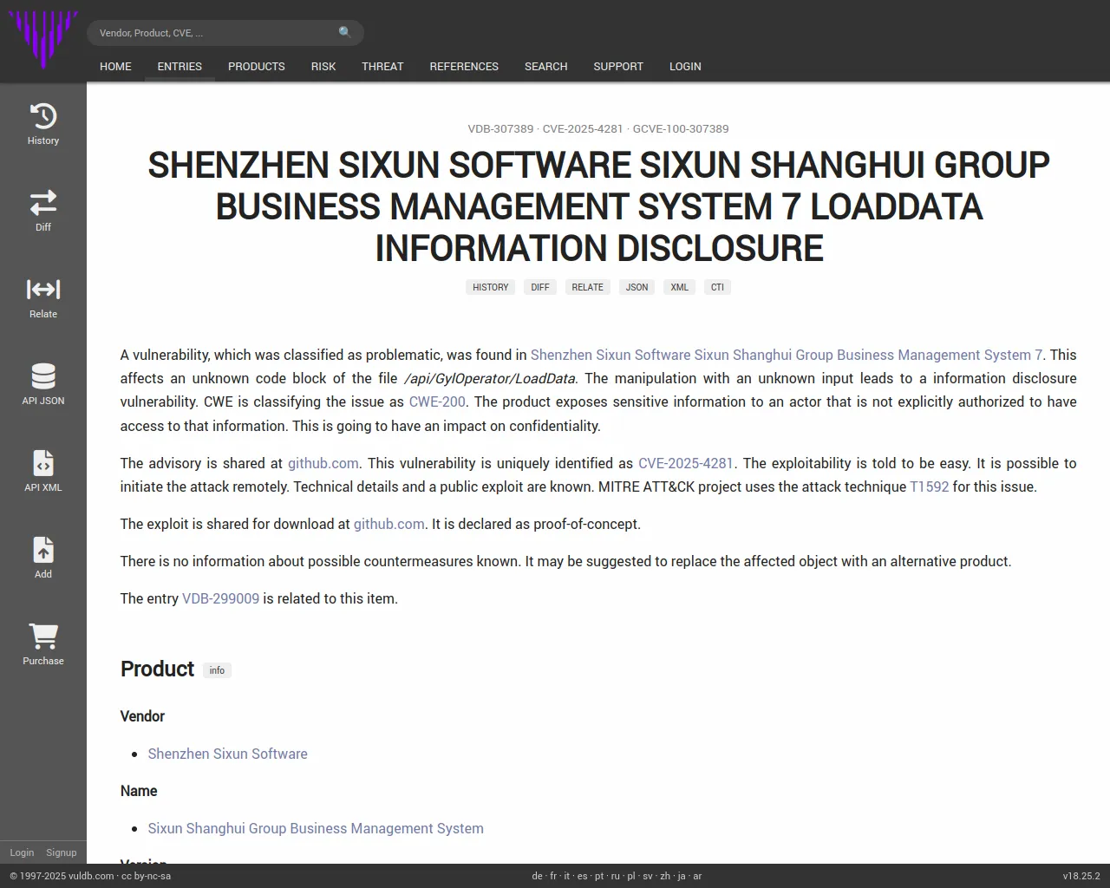Click the DIFF tag button under title

540,287
